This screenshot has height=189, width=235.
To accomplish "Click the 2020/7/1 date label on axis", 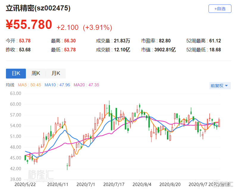I will click(86, 185).
